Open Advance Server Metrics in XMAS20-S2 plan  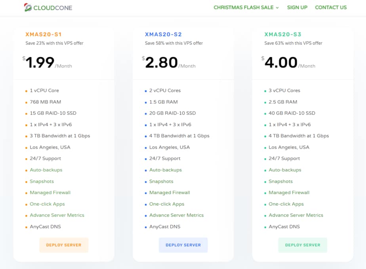pyautogui.click(x=176, y=215)
